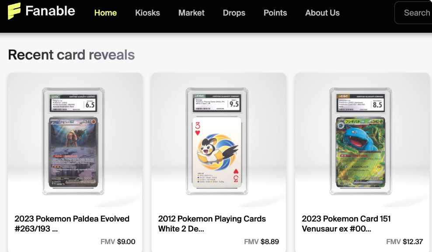Click the Fanable yellow logo icon
The width and height of the screenshot is (432, 252).
(x=14, y=11)
